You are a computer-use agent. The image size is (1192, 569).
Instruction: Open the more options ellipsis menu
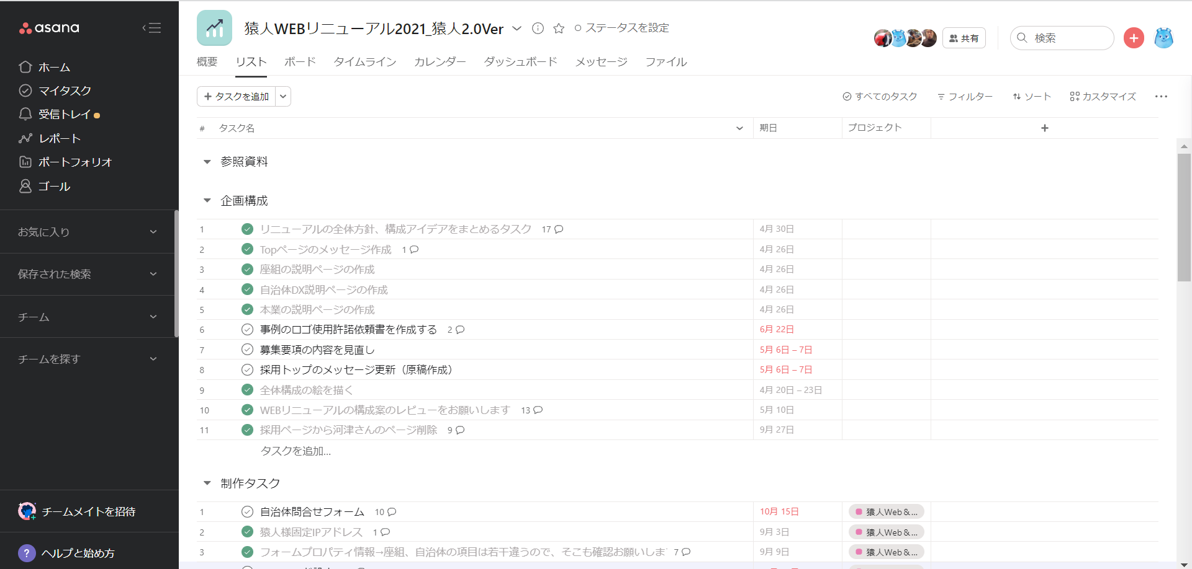point(1161,97)
